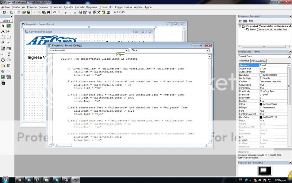The width and height of the screenshot is (292, 183).
Task: Open the Complementos menu
Action: coord(123,7)
